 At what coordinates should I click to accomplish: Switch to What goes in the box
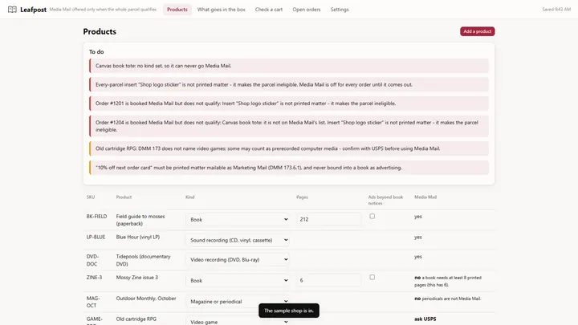222,10
